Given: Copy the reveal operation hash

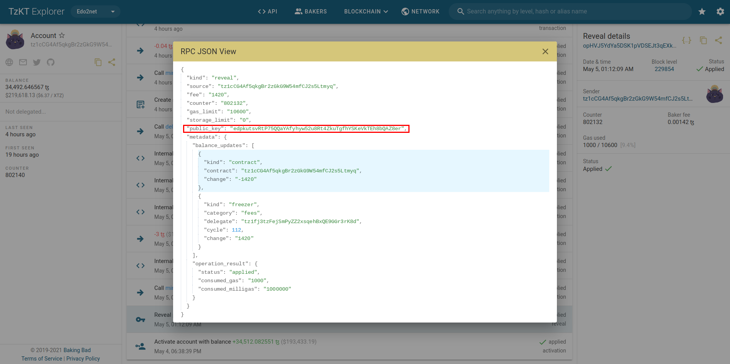Looking at the screenshot, I should (704, 40).
